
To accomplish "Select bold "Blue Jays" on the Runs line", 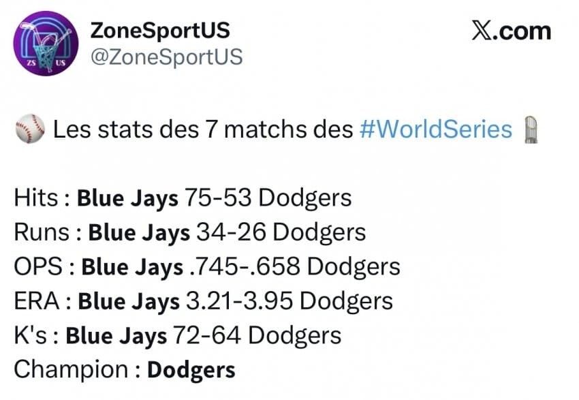I will click(140, 232).
